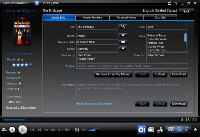Expand the Genre dropdown arrow
200x137 pixels.
click(x=123, y=48)
